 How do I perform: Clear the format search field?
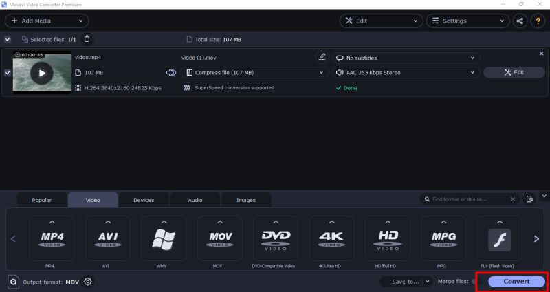coord(513,199)
